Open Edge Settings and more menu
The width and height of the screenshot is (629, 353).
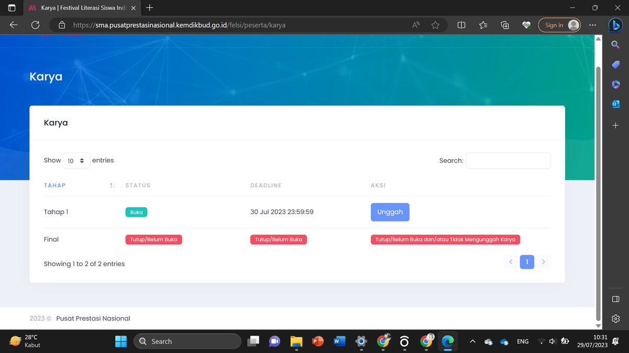(x=592, y=25)
